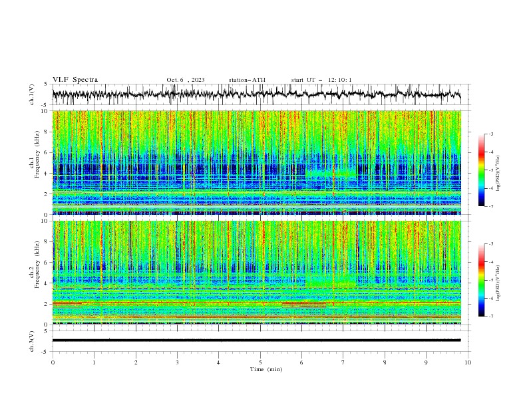Click the ch.1 PSD color bar

tap(482, 170)
